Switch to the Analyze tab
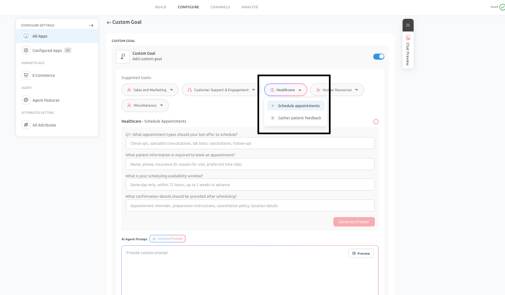This screenshot has width=505, height=295. pyautogui.click(x=250, y=7)
